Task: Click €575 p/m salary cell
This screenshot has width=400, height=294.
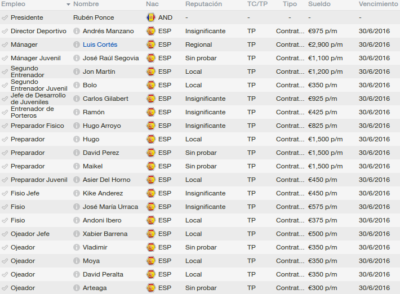Action: pos(322,207)
